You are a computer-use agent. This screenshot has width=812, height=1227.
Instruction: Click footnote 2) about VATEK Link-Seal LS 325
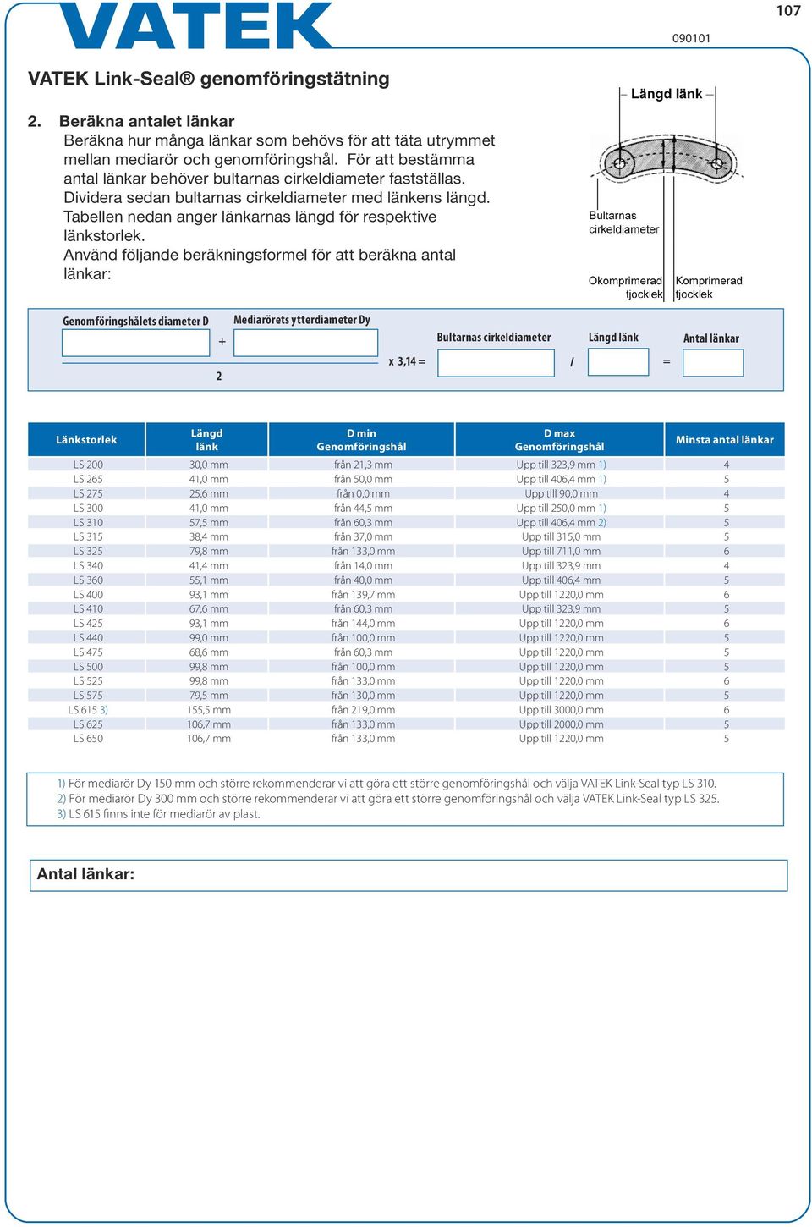[388, 799]
